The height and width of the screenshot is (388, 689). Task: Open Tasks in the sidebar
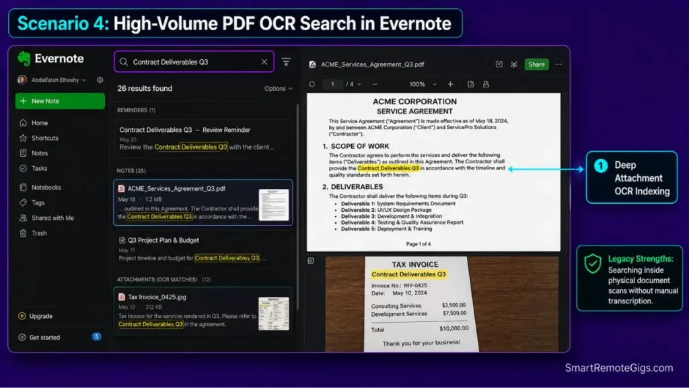point(39,168)
